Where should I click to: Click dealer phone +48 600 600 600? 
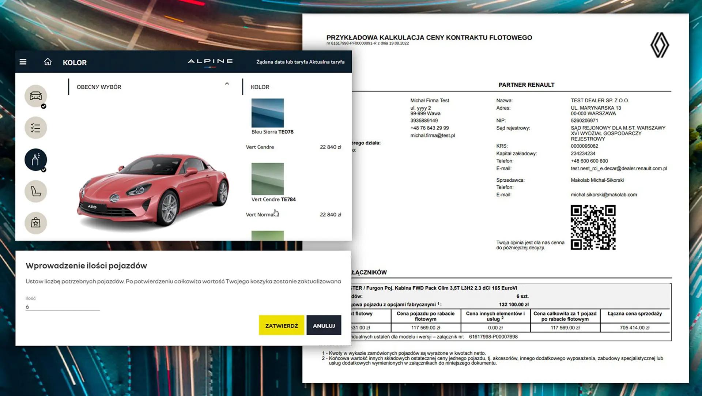pos(589,161)
